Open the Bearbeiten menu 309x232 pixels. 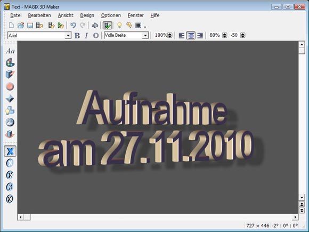coord(39,15)
